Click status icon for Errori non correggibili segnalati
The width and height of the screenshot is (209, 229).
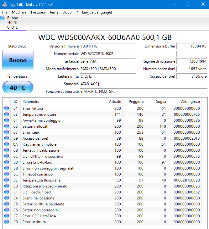(x=7, y=168)
